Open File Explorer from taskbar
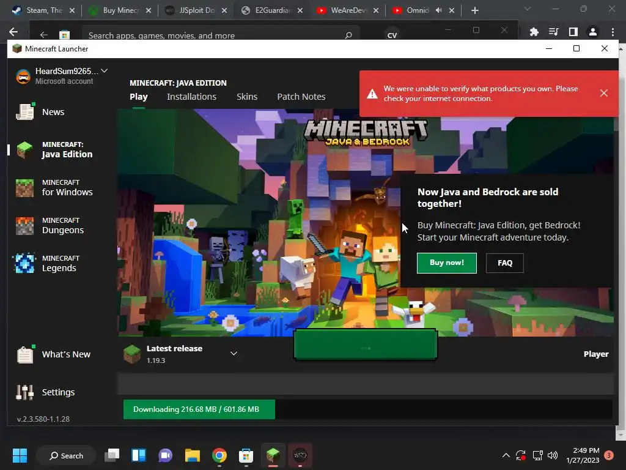This screenshot has width=626, height=470. coord(193,455)
